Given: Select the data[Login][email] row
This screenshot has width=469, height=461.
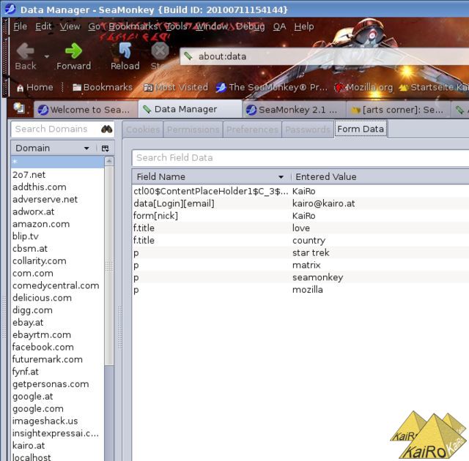Looking at the screenshot, I should pyautogui.click(x=300, y=203).
